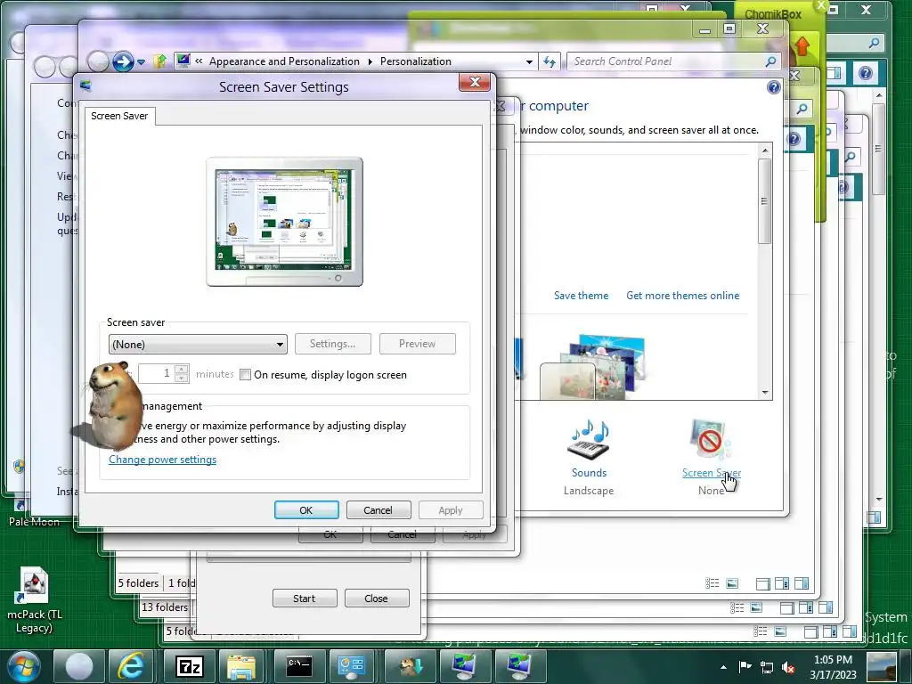Click the network tray icon
Image resolution: width=912 pixels, height=684 pixels.
tap(767, 667)
